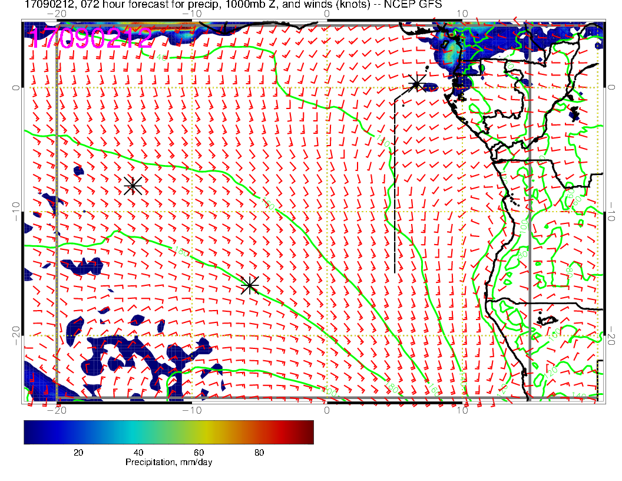
Task: Click the dark blue end of the colorbar
Action: pos(29,431)
